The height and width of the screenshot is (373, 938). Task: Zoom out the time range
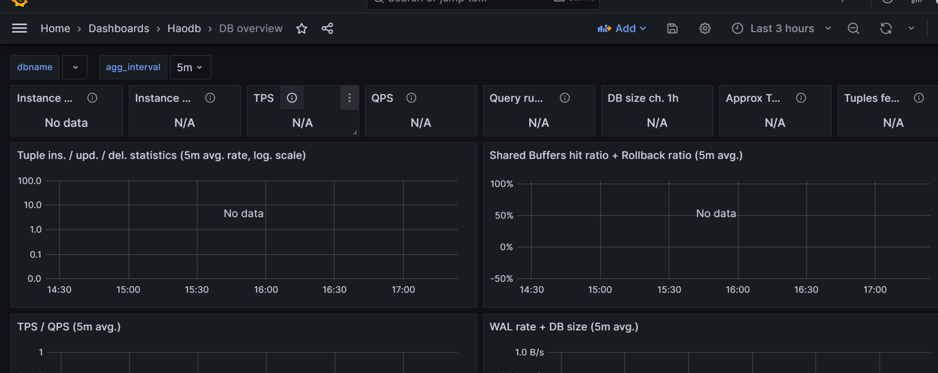click(853, 29)
